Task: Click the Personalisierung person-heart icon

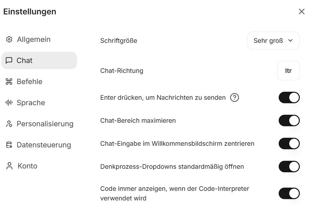Action: 9,124
